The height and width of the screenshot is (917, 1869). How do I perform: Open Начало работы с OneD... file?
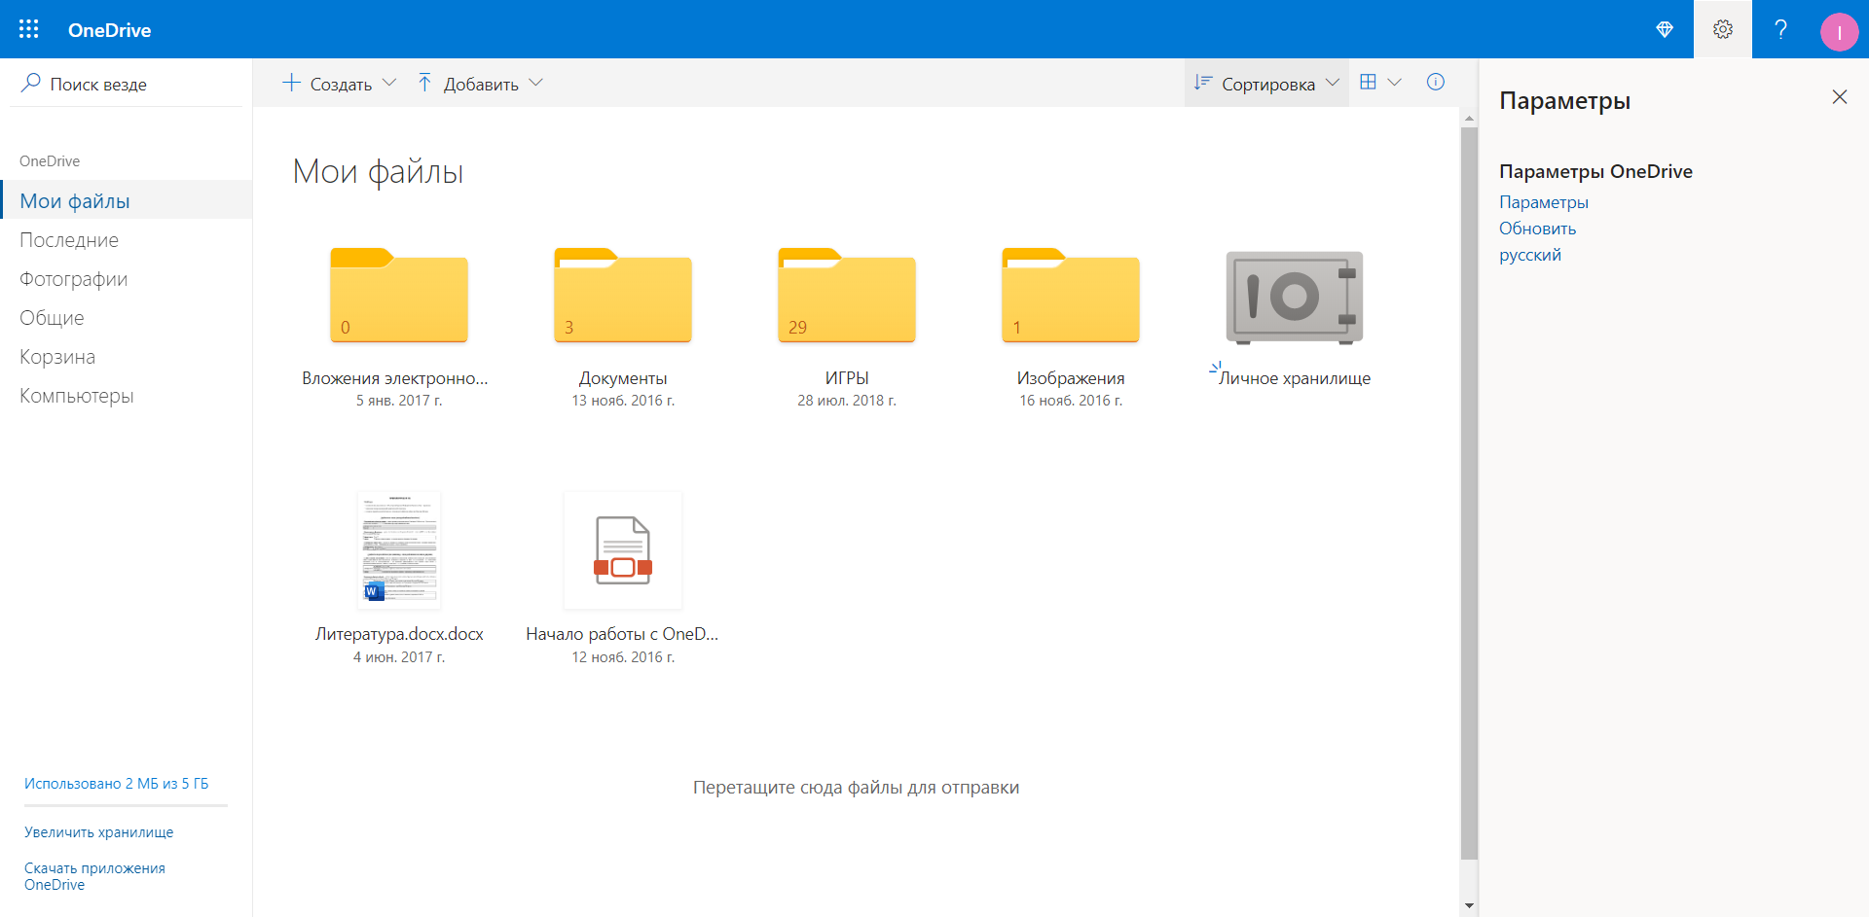point(623,550)
